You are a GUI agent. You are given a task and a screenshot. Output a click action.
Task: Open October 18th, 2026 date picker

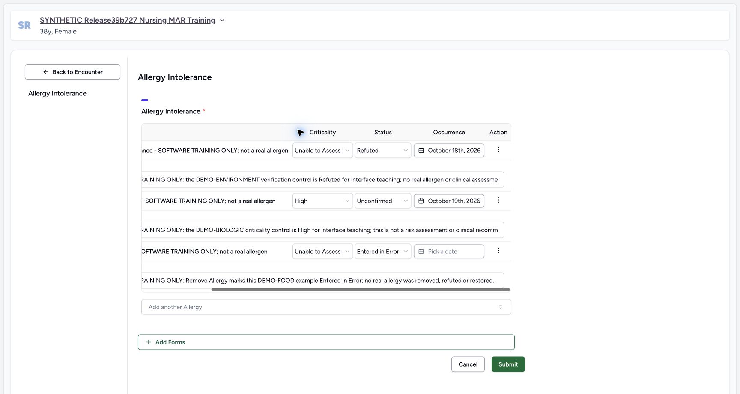tap(449, 151)
